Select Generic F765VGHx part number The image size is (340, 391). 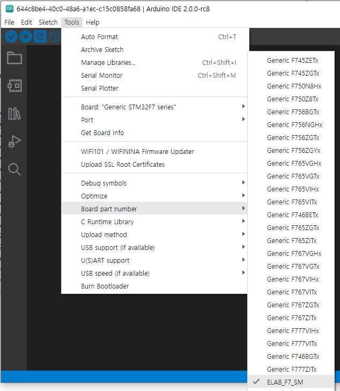pyautogui.click(x=291, y=164)
